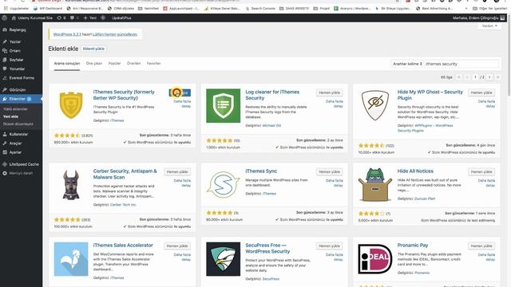Open Ayarlar settings menu
This screenshot has width=511, height=287.
pyautogui.click(x=15, y=152)
